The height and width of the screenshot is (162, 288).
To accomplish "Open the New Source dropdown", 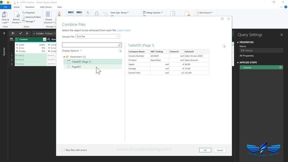I will point(204,13).
